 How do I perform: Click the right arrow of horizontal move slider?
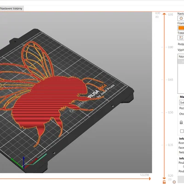(x=149, y=178)
